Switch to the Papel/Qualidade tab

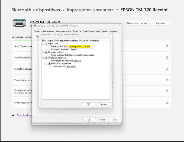[48, 31]
